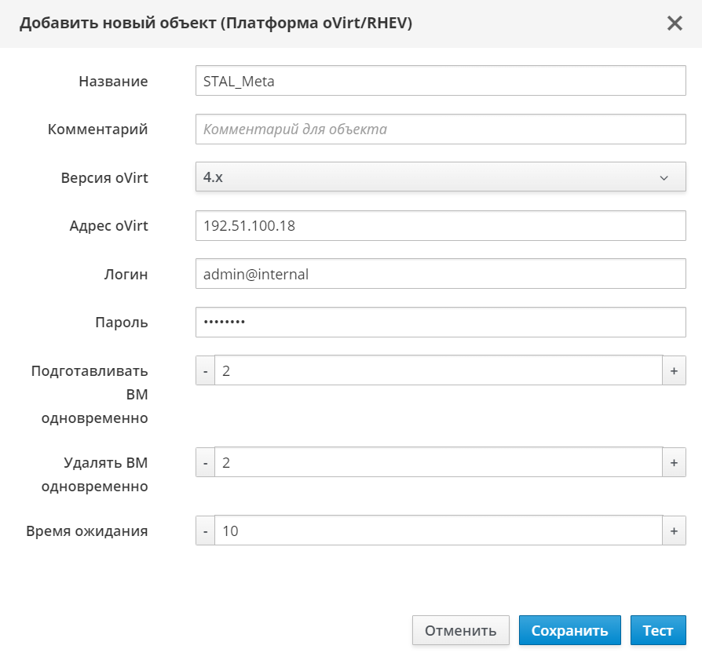Screen dimensions: 702x660
Task: Click the Адрес oVirt address field
Action: [x=440, y=226]
